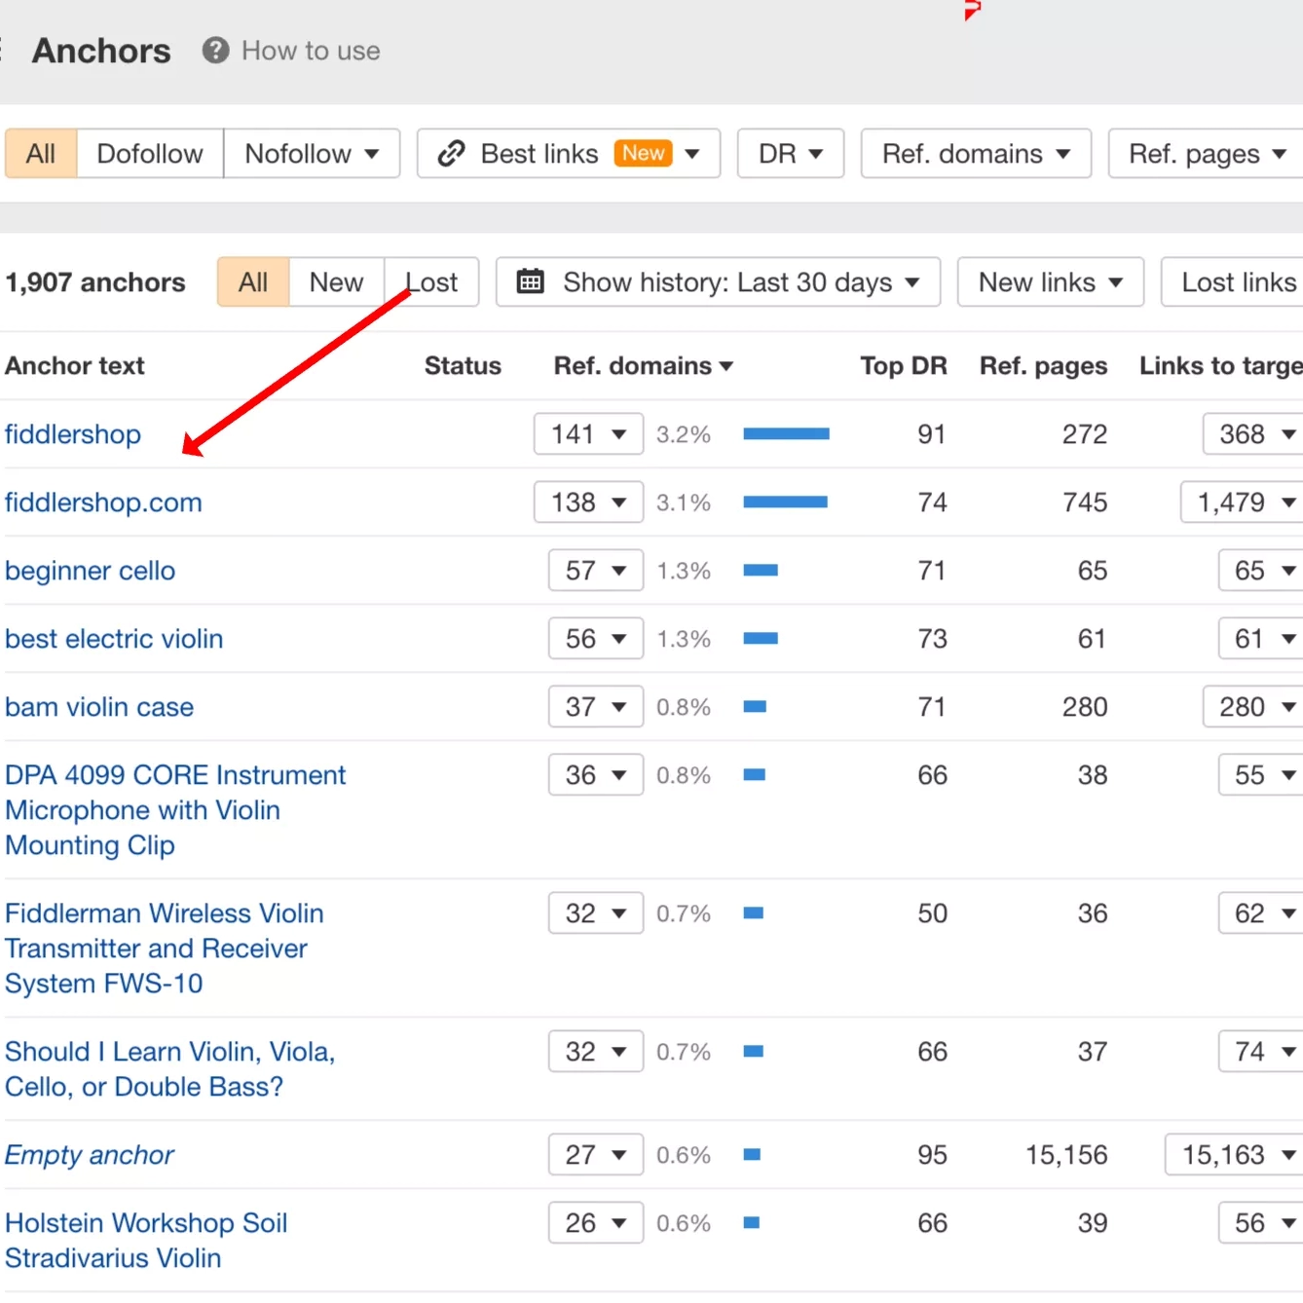1303x1303 pixels.
Task: Sort by Ref. domains column header
Action: coord(643,366)
